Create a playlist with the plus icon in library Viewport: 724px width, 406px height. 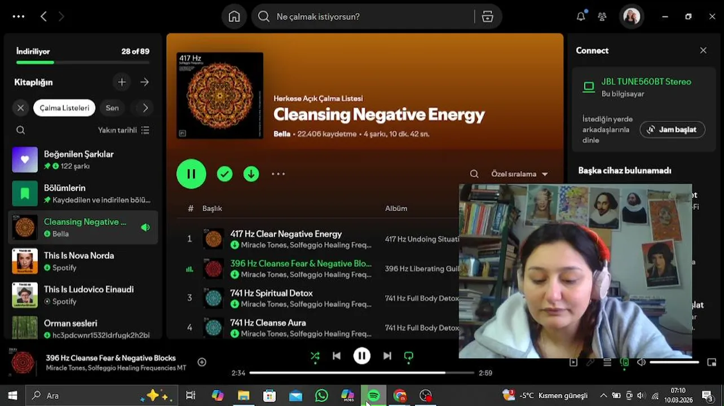point(122,82)
